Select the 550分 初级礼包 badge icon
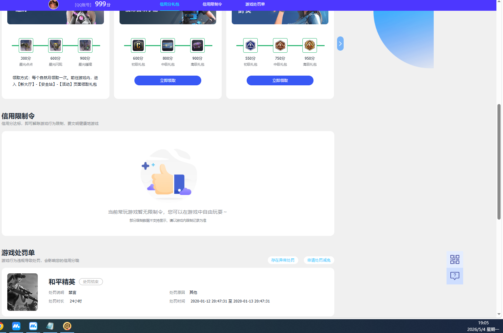 coord(250,45)
